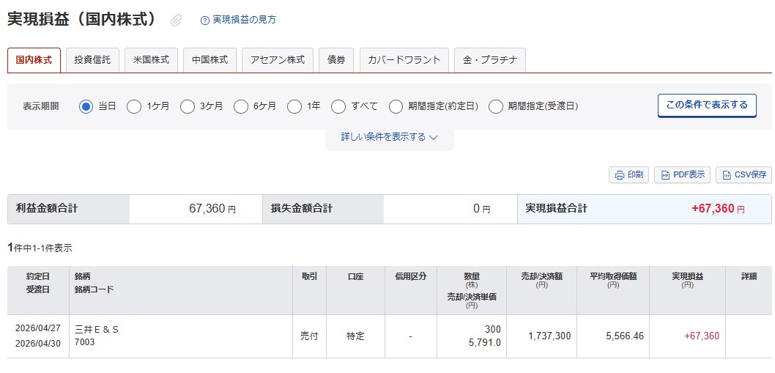Click the printer icon

620,175
